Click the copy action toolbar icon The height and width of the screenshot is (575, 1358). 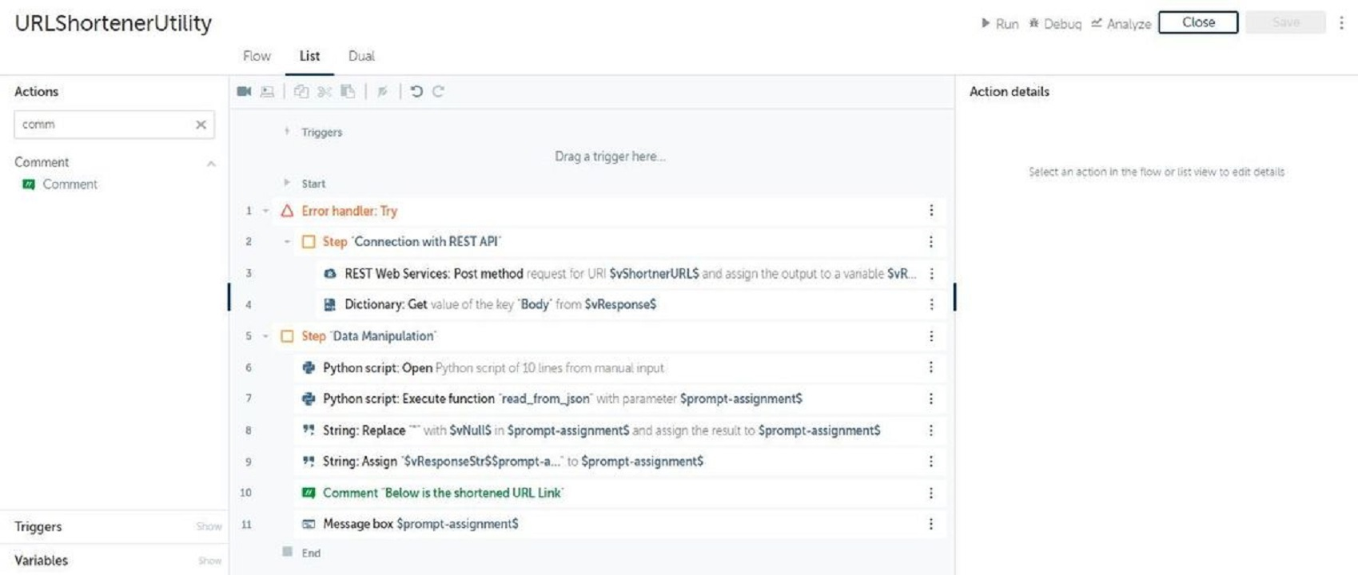click(301, 92)
